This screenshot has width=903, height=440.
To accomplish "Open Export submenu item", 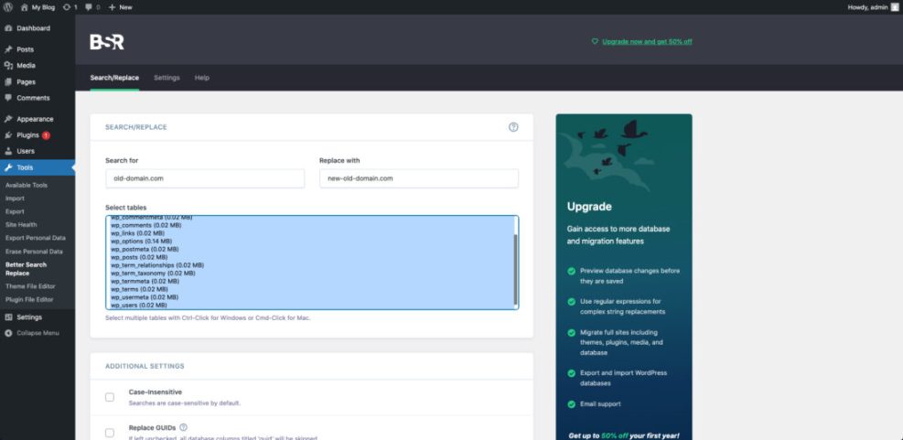I will (x=15, y=211).
